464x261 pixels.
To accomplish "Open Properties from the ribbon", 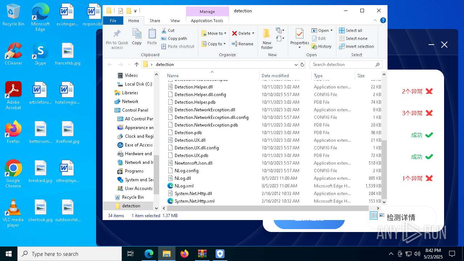I will [x=299, y=39].
